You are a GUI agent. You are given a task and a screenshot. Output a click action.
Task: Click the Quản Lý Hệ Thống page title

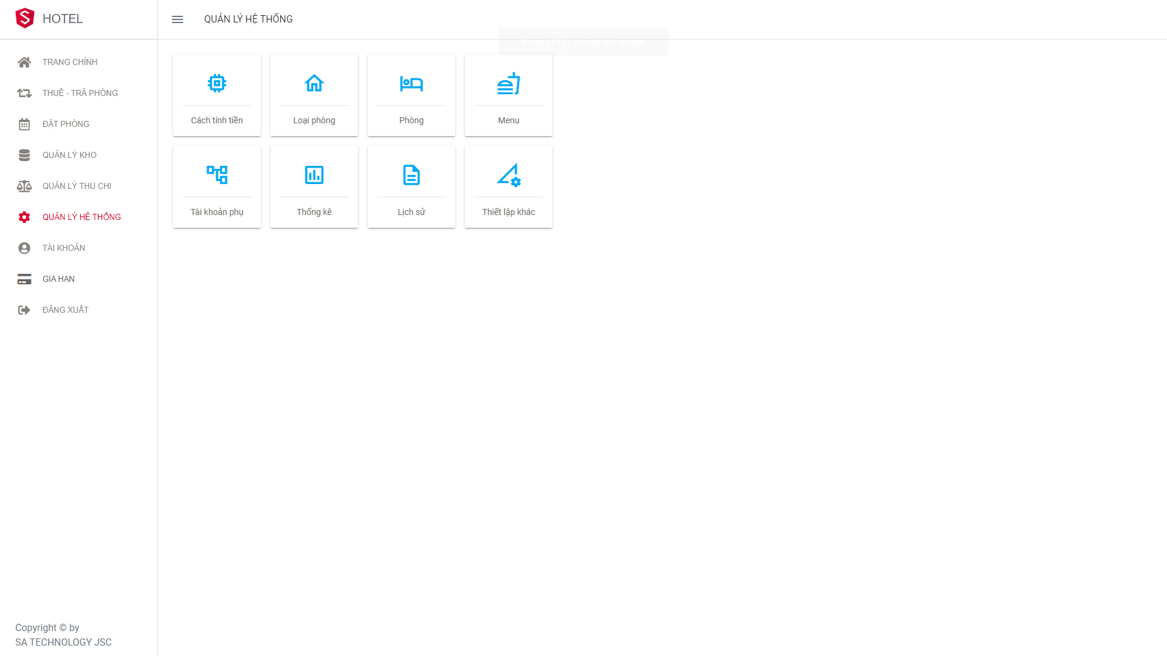248,19
